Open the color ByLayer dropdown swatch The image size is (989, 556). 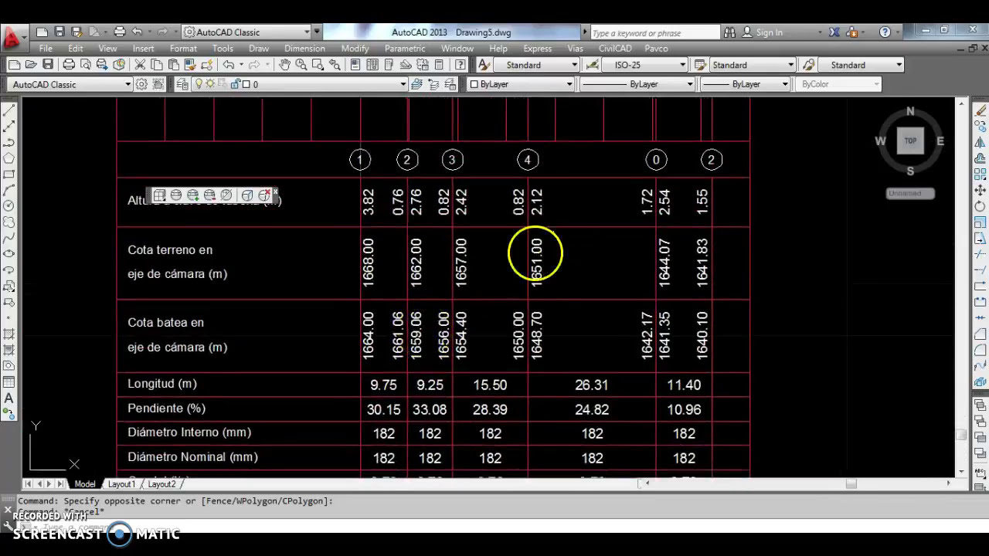(x=522, y=84)
